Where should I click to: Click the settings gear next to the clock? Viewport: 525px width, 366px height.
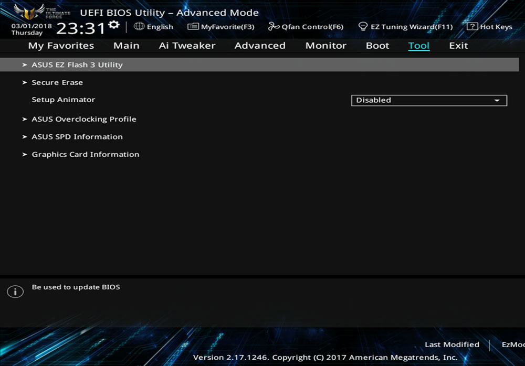(114, 25)
